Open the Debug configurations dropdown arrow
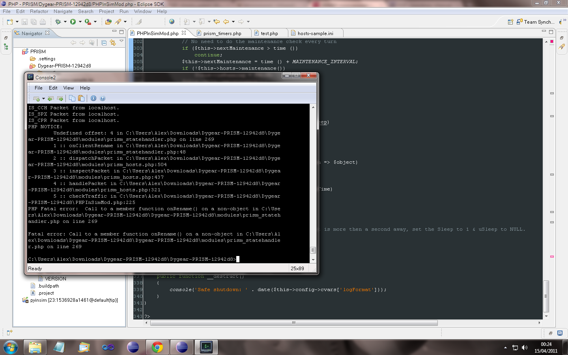The image size is (568, 355). [65, 22]
